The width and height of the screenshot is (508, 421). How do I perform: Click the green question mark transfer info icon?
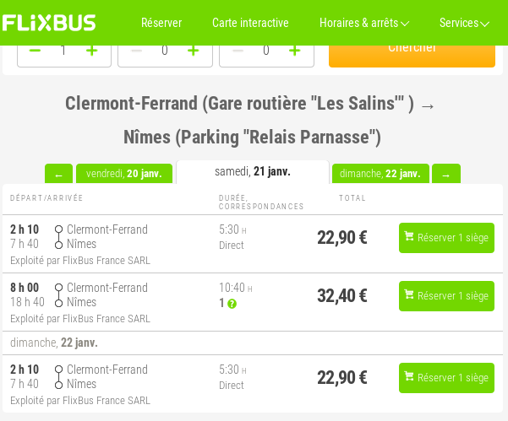click(x=232, y=304)
